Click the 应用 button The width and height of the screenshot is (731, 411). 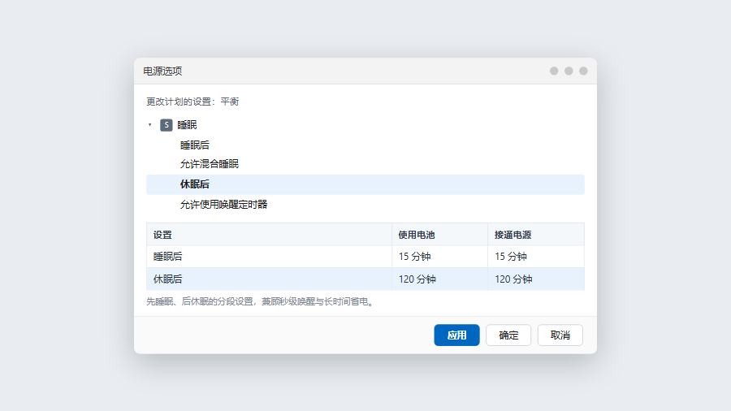pyautogui.click(x=456, y=335)
